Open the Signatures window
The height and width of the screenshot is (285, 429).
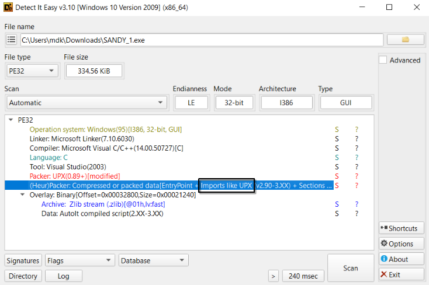23,260
